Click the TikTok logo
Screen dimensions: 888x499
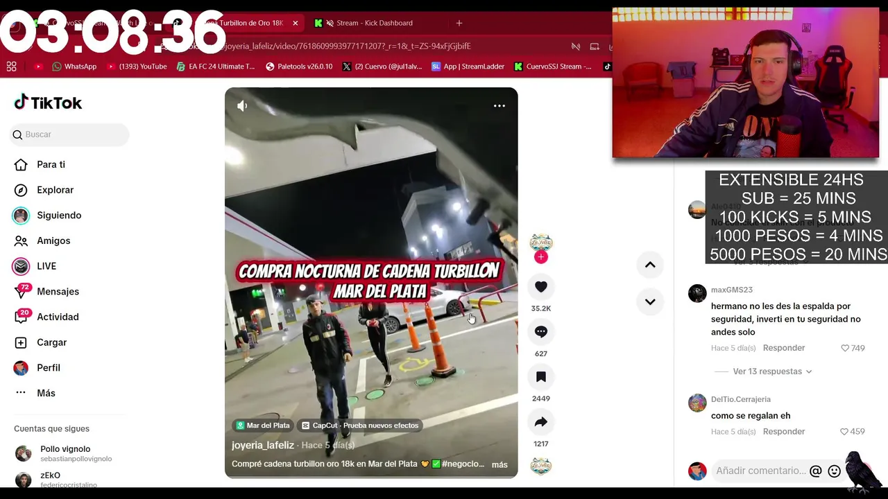click(48, 103)
